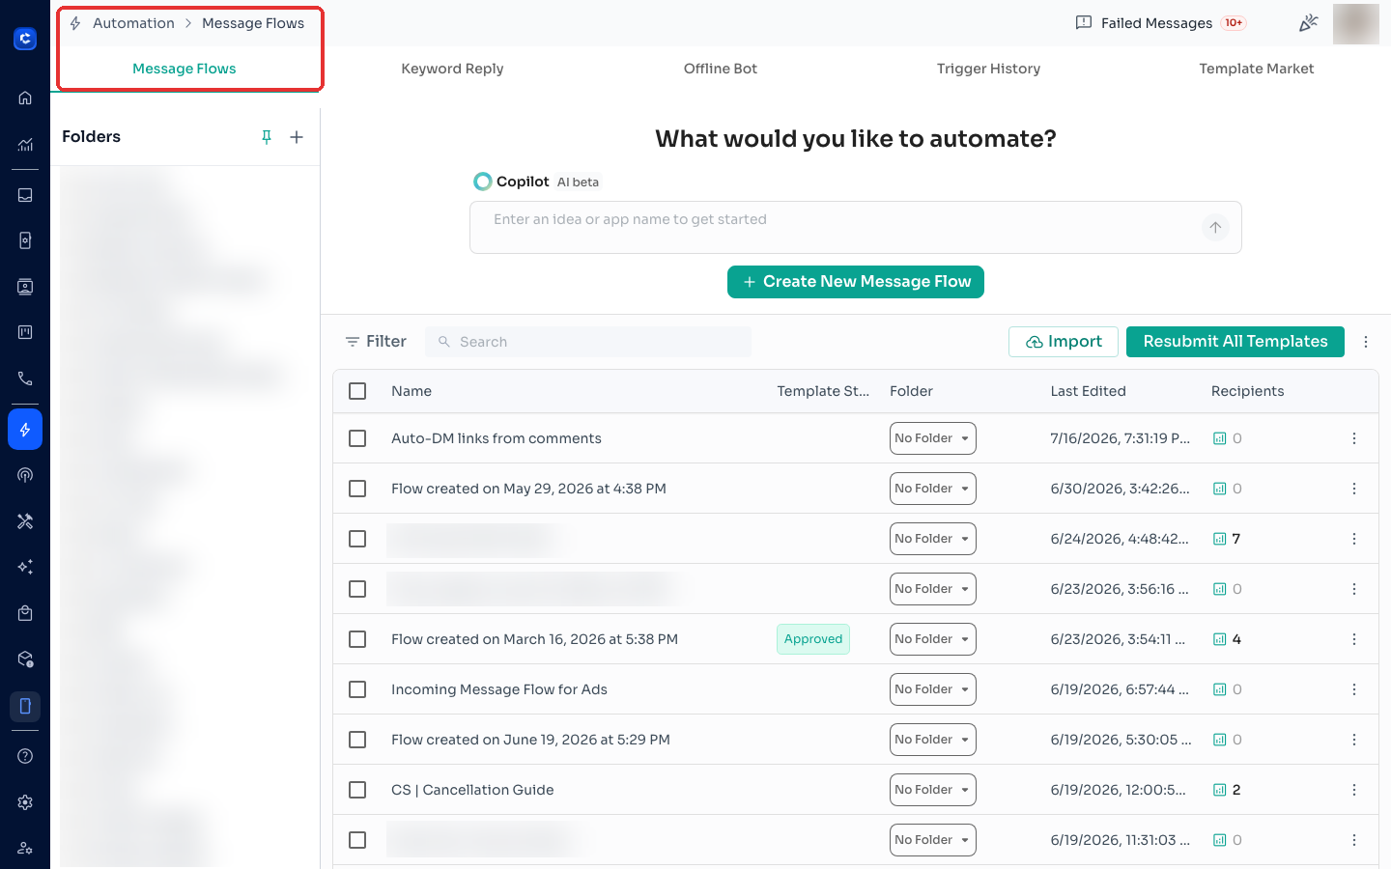This screenshot has height=869, width=1391.
Task: Open the Phone calls icon in sidebar
Action: pos(25,378)
